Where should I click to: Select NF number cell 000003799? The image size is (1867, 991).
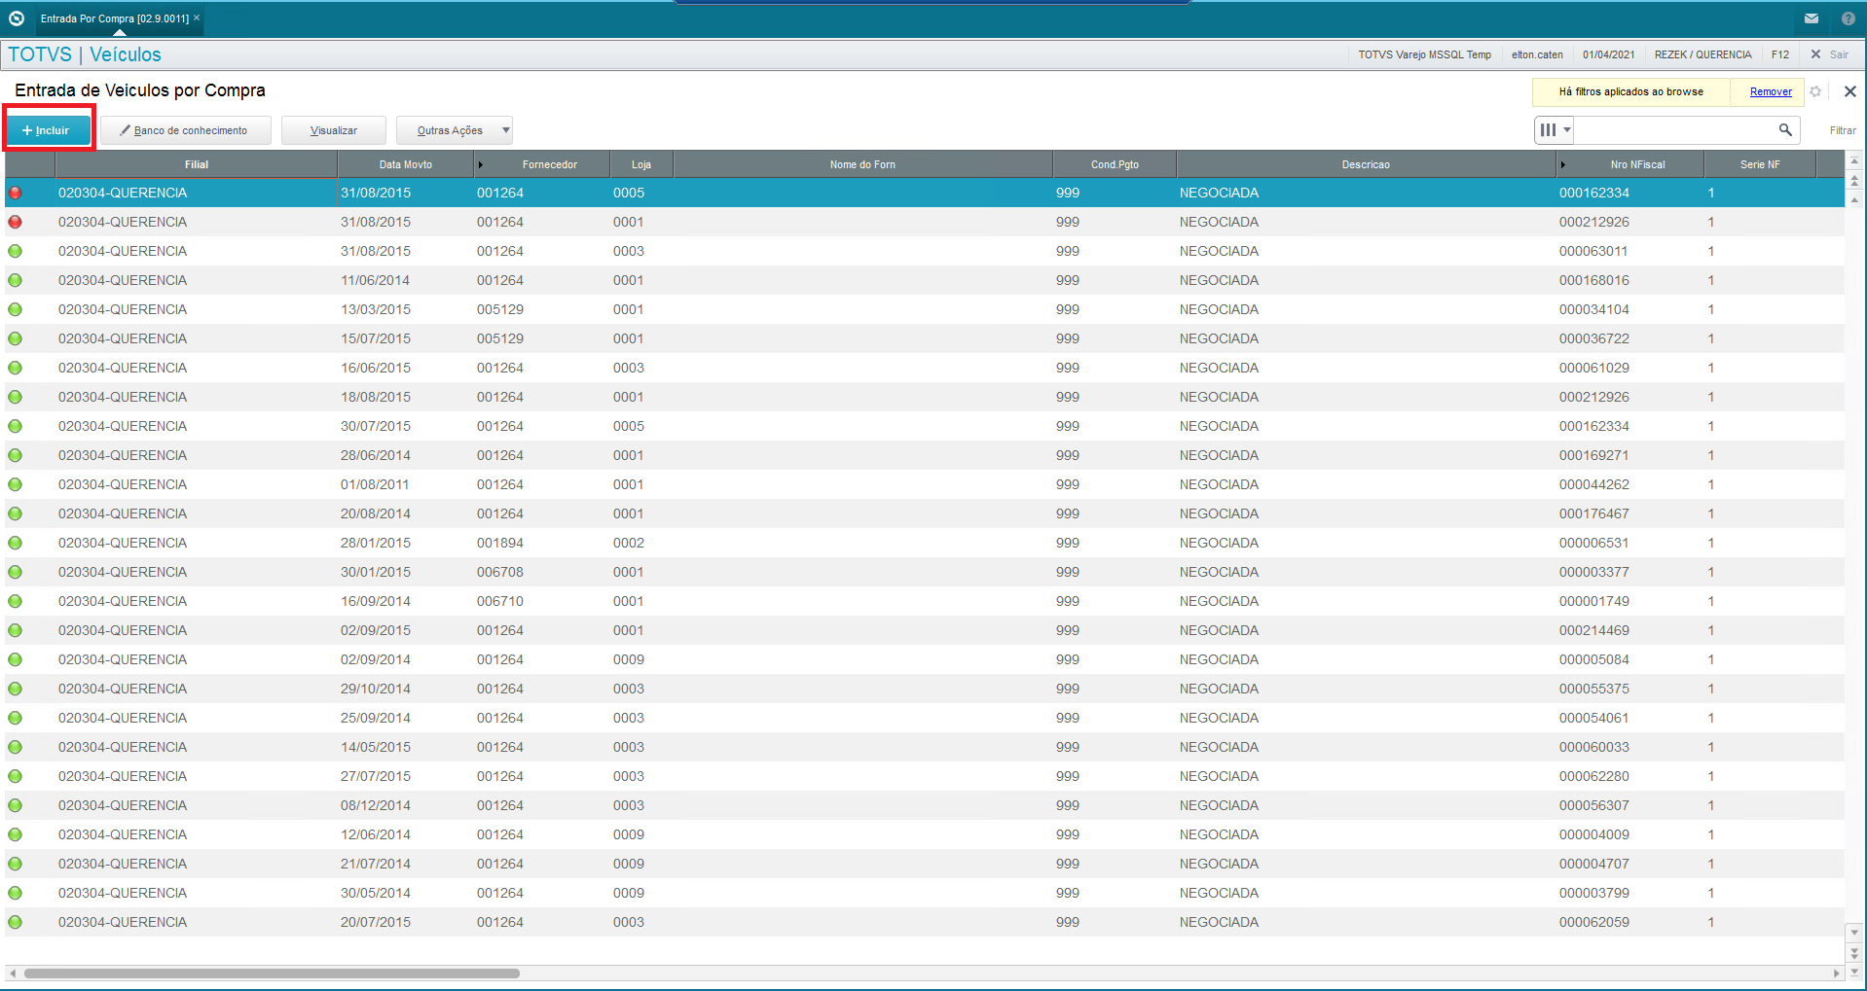pyautogui.click(x=1594, y=893)
